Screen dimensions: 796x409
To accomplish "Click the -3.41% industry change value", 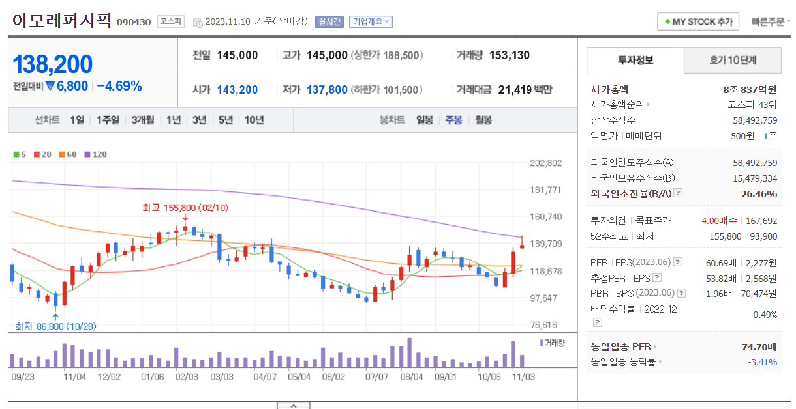I will (x=763, y=361).
